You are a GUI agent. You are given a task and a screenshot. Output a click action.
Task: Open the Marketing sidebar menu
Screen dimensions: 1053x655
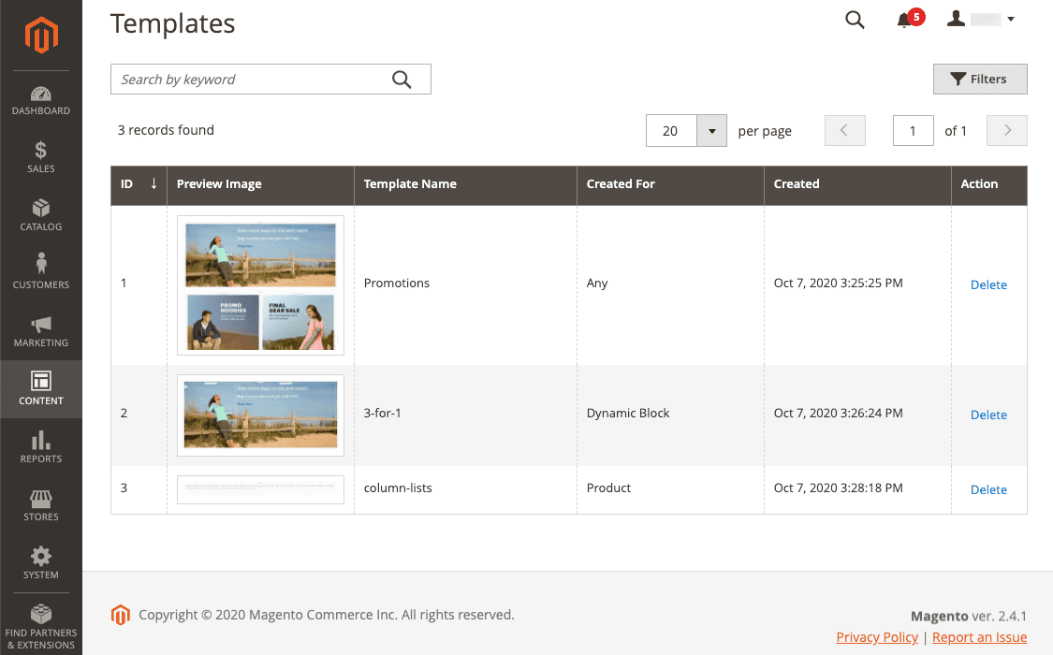[41, 331]
